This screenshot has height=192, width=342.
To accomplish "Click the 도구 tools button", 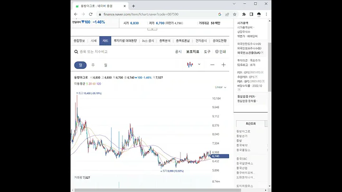I will tap(207, 52).
